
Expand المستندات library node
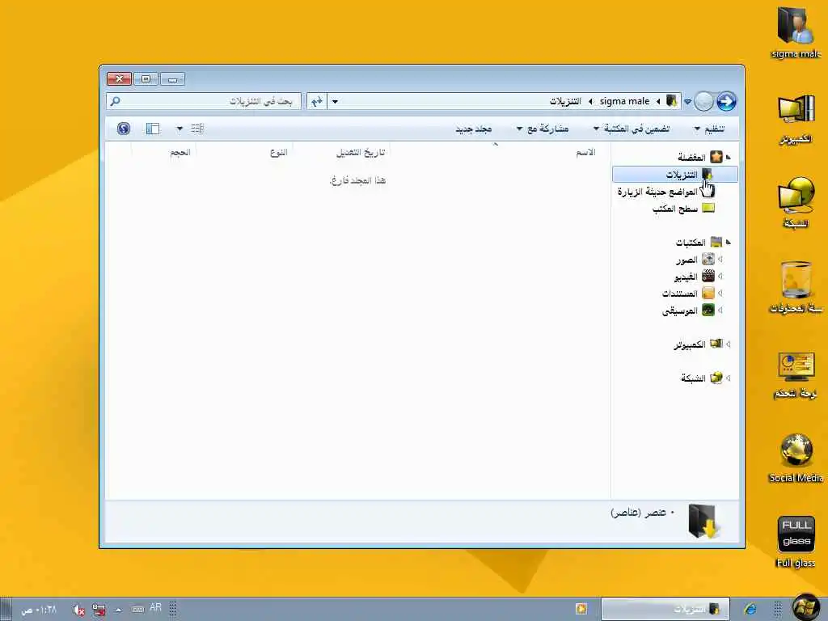[x=720, y=293]
